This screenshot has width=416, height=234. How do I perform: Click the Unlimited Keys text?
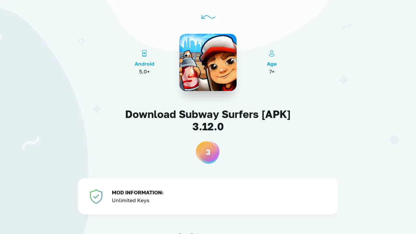pos(131,201)
